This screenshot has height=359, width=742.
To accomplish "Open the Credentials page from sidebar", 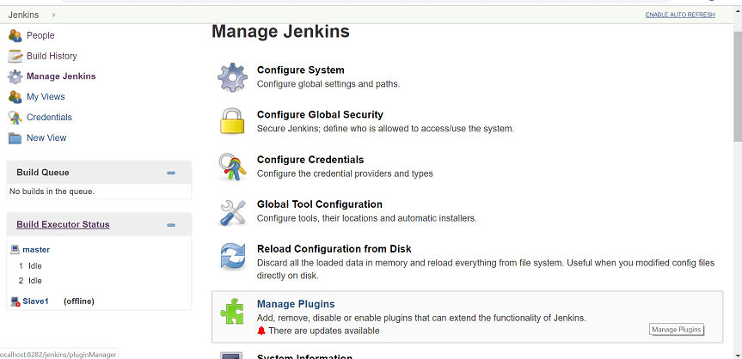I will [x=49, y=118].
